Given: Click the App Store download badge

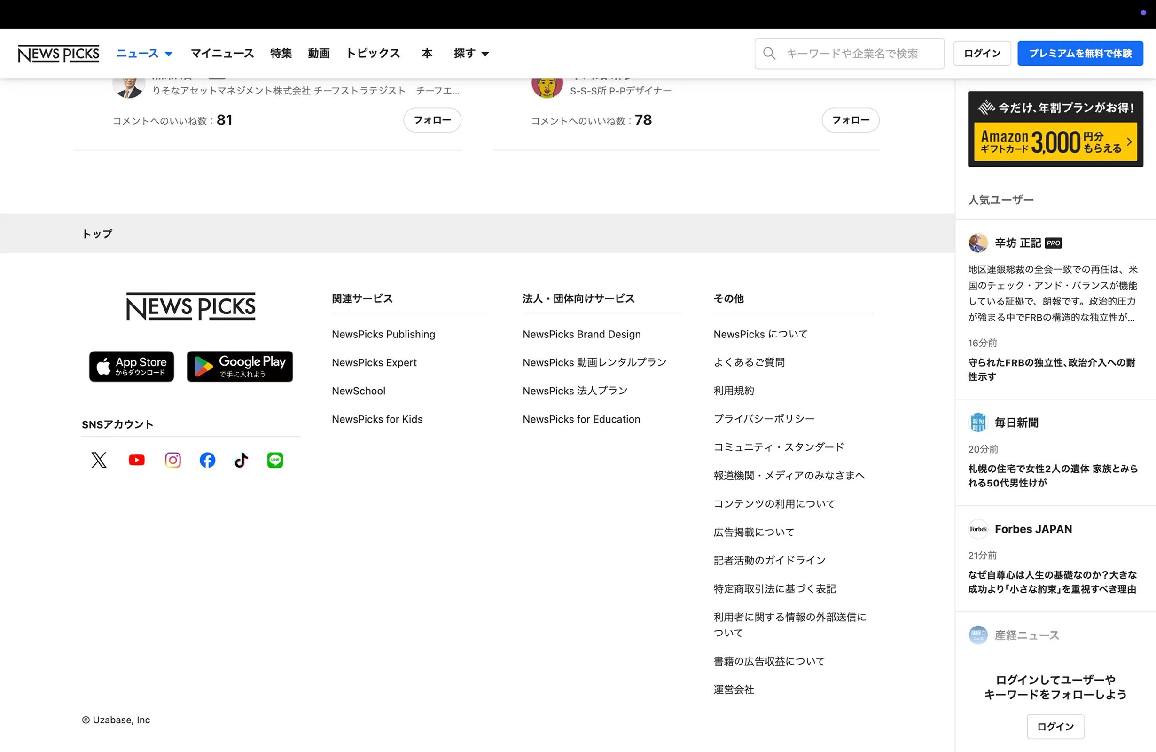Looking at the screenshot, I should (x=131, y=366).
